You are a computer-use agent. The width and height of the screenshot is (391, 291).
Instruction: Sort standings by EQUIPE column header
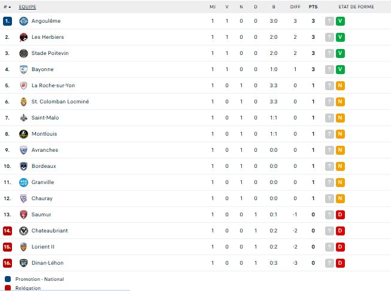pos(28,7)
